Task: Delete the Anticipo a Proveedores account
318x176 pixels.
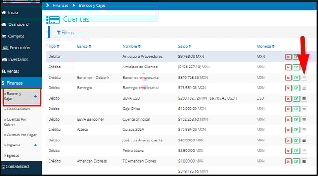Action: [x=288, y=57]
